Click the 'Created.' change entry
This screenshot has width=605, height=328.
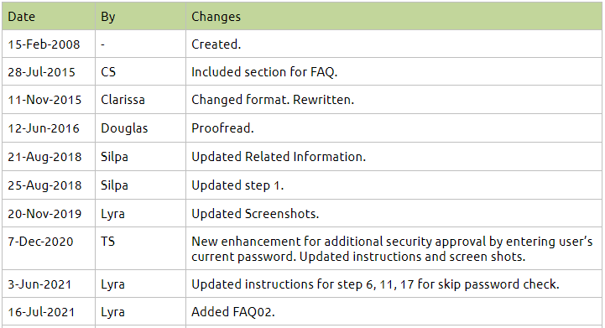point(216,44)
